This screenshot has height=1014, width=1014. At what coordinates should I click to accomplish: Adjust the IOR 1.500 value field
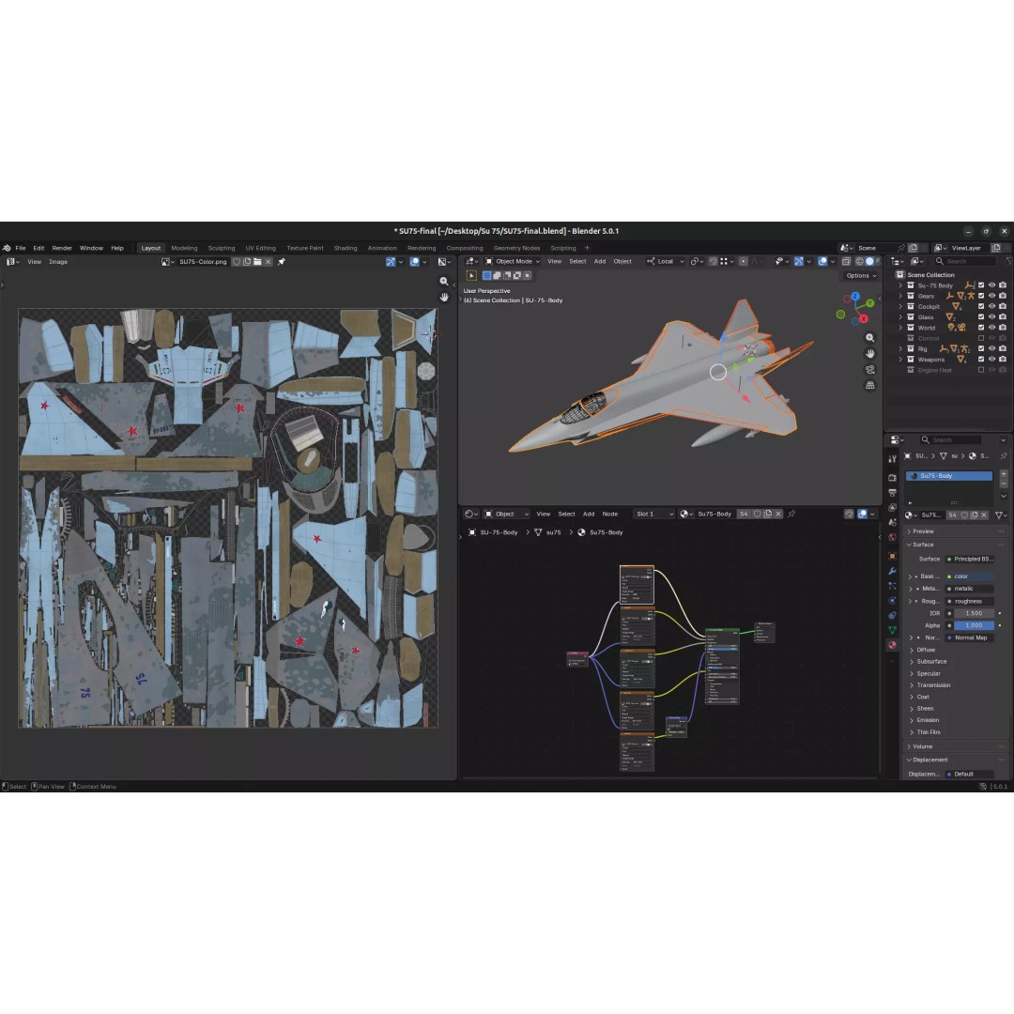(x=974, y=613)
